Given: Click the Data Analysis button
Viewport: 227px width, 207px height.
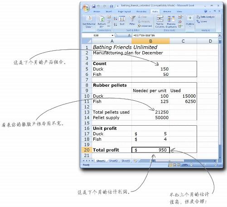Looking at the screenshot, I should (206, 17).
